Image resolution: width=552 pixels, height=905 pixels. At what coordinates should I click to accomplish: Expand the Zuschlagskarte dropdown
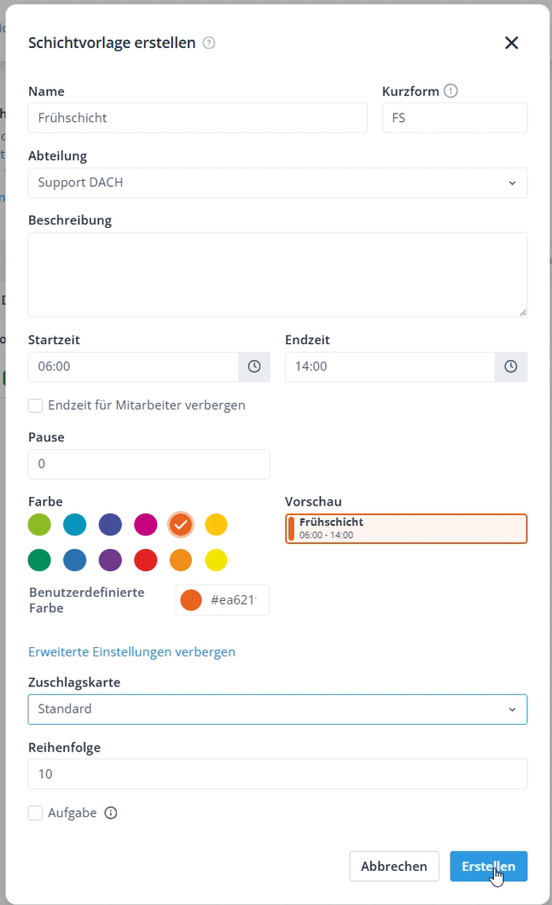click(x=277, y=709)
